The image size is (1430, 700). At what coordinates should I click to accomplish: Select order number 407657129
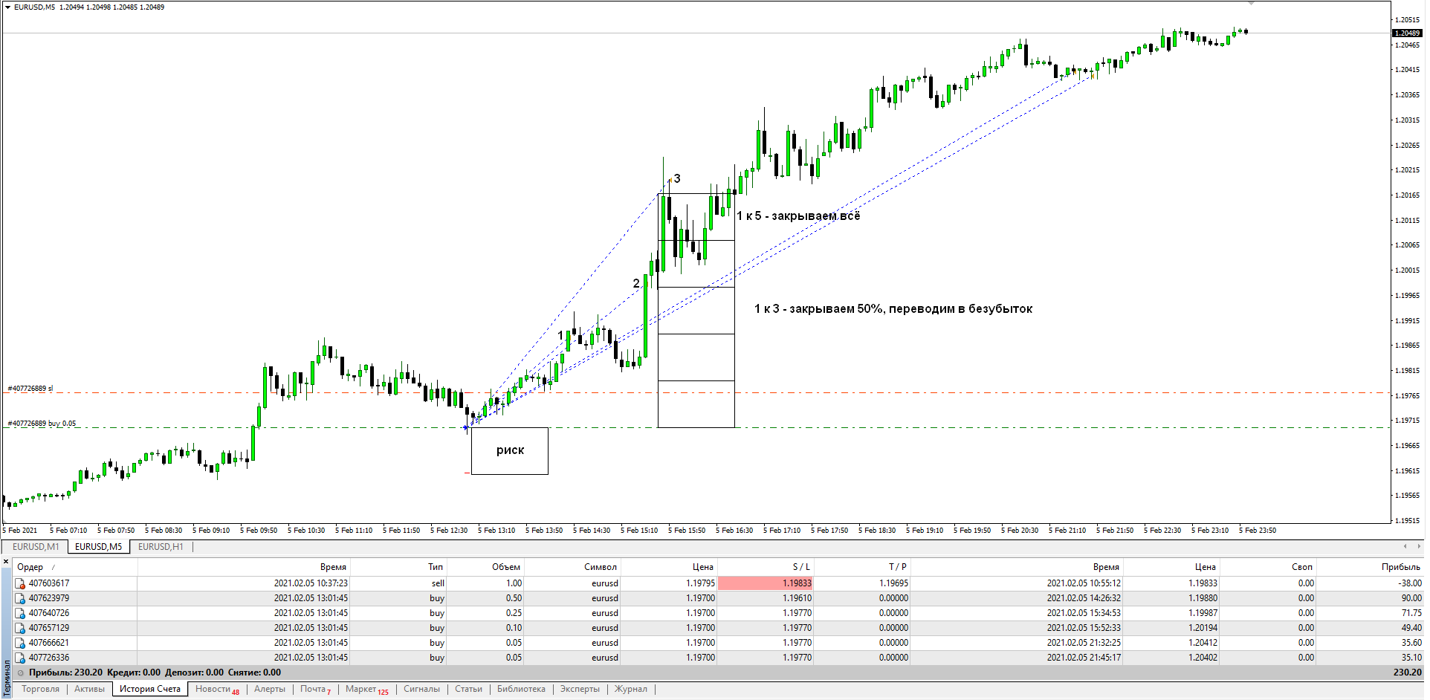[49, 628]
